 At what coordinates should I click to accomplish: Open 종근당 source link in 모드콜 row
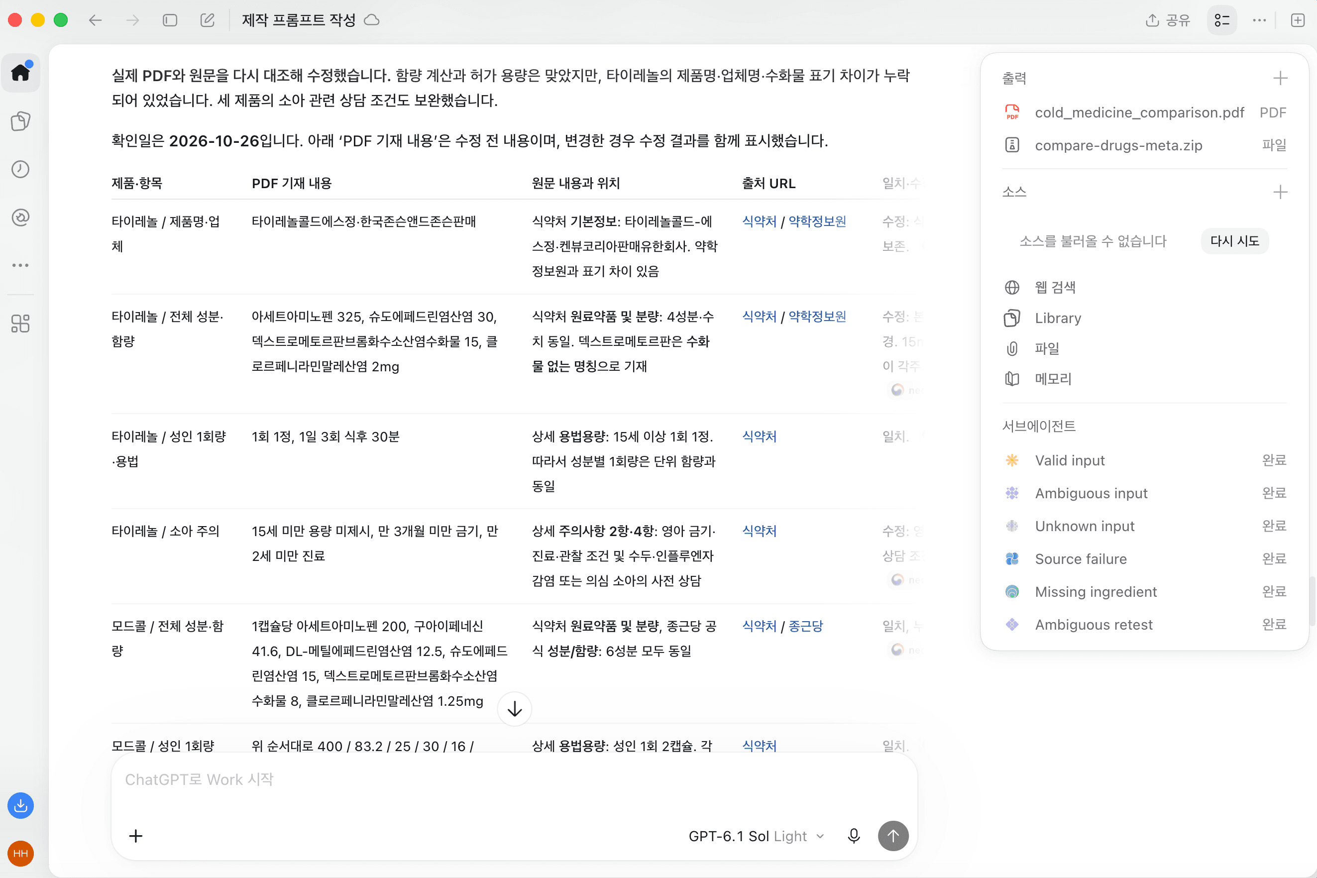click(806, 626)
